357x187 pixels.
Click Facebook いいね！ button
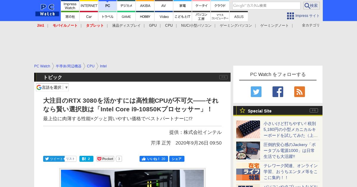[154, 159]
